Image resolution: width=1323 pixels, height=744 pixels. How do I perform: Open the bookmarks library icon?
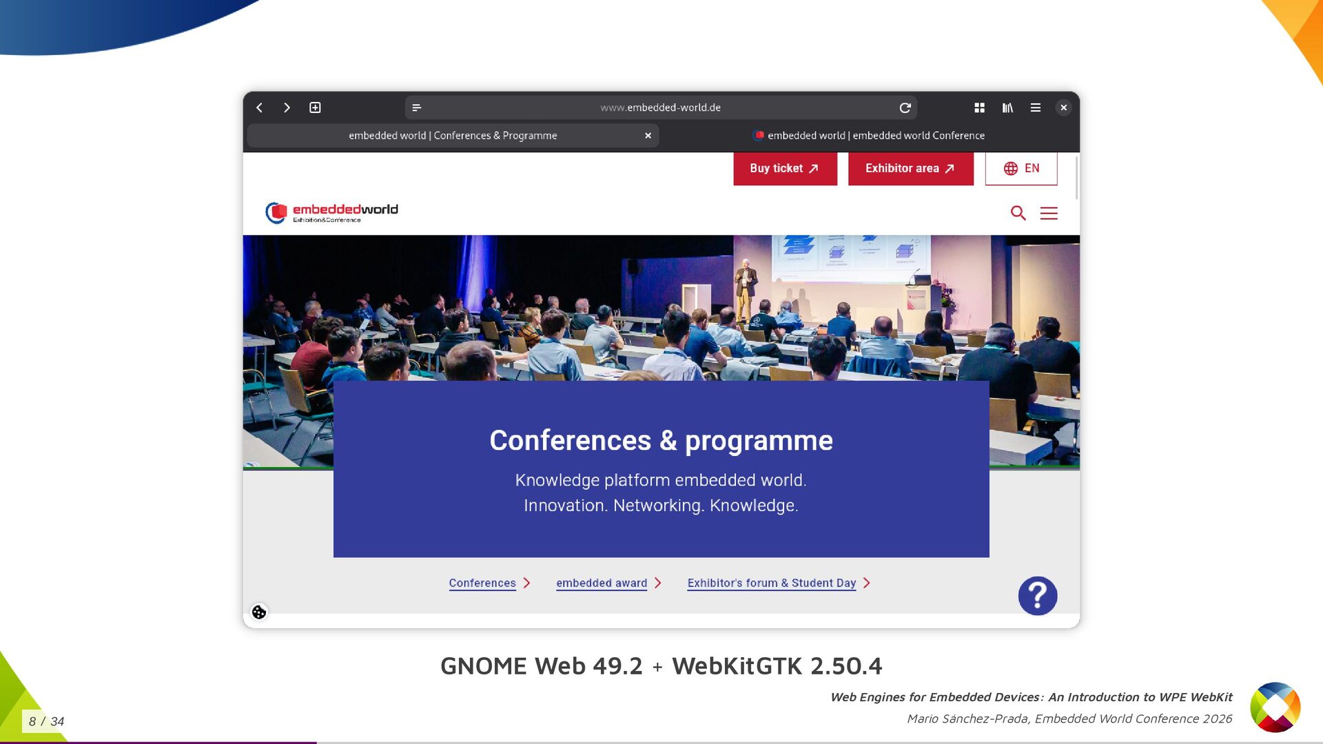coord(1007,107)
